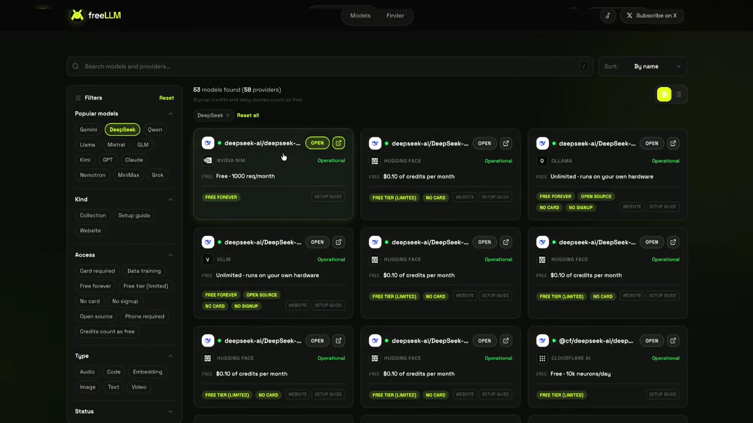Toggle the Open source access filter
Screen dimensions: 753x423
[96, 316]
